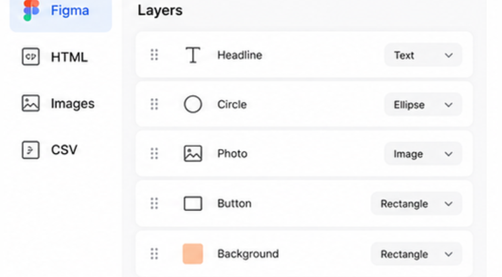Grab the drag handle of Circle row
This screenshot has width=502, height=277.
pyautogui.click(x=155, y=104)
